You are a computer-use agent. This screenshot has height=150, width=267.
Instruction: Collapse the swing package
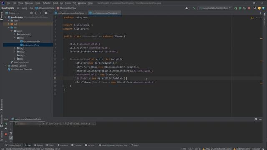click(12, 31)
